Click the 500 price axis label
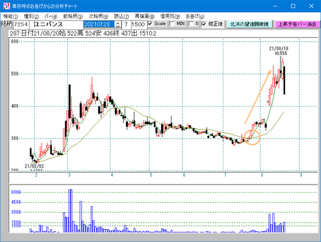This screenshot has width=321, height=242. (x=15, y=74)
